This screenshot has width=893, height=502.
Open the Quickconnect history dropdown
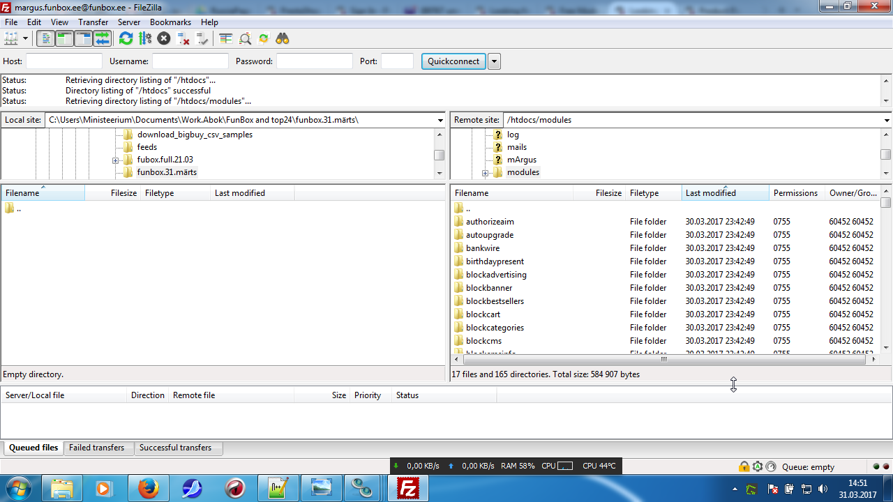coord(494,61)
